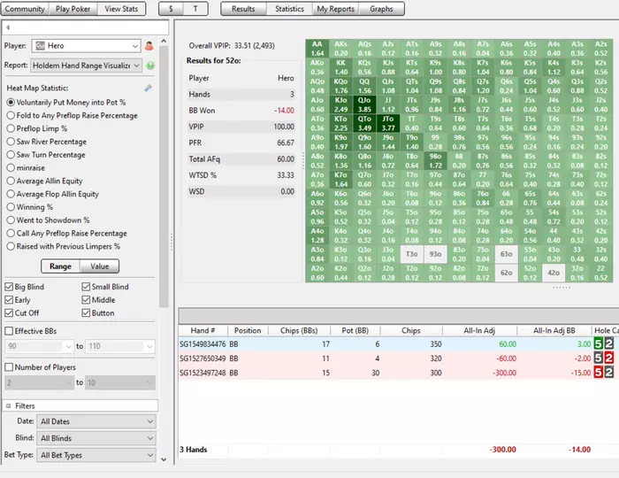
Task: Open the Results tab
Action: pyautogui.click(x=243, y=9)
